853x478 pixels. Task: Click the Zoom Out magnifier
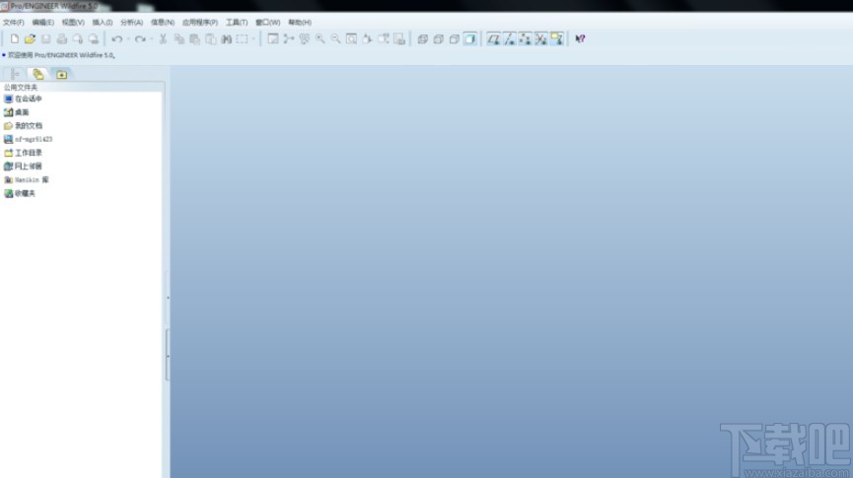click(x=335, y=38)
